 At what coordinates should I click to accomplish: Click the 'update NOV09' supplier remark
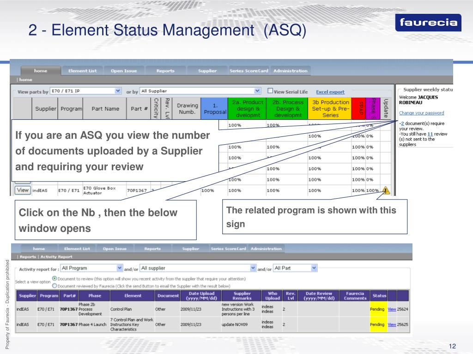pos(235,324)
